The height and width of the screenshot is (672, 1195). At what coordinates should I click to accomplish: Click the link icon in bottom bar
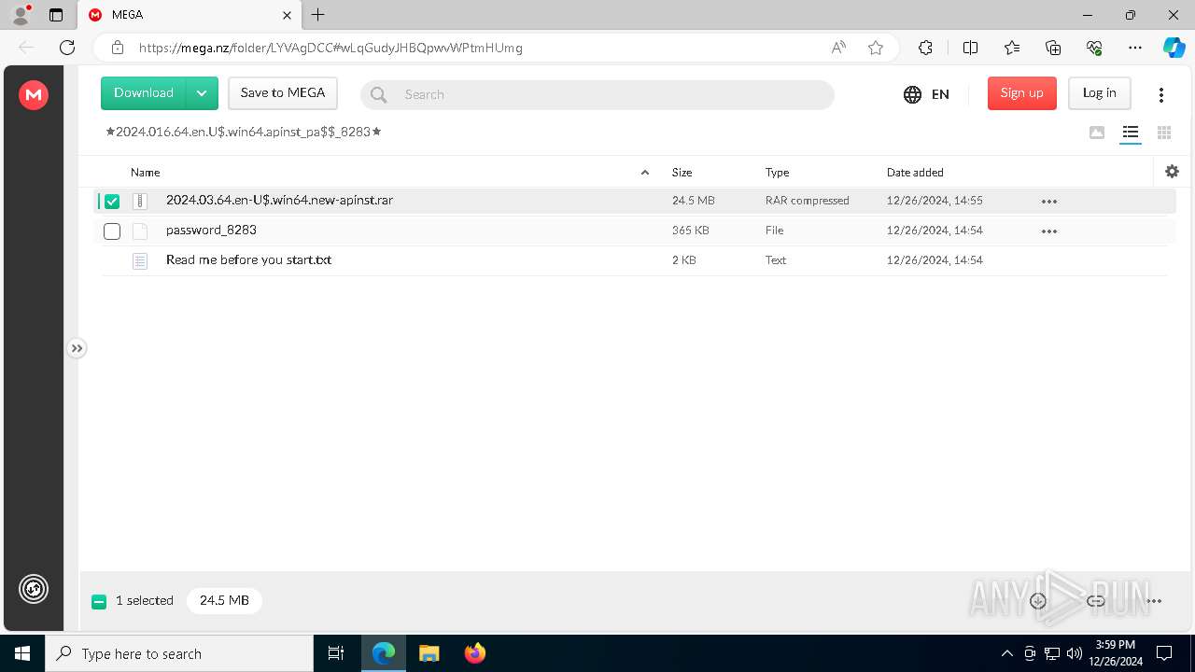pos(1096,601)
